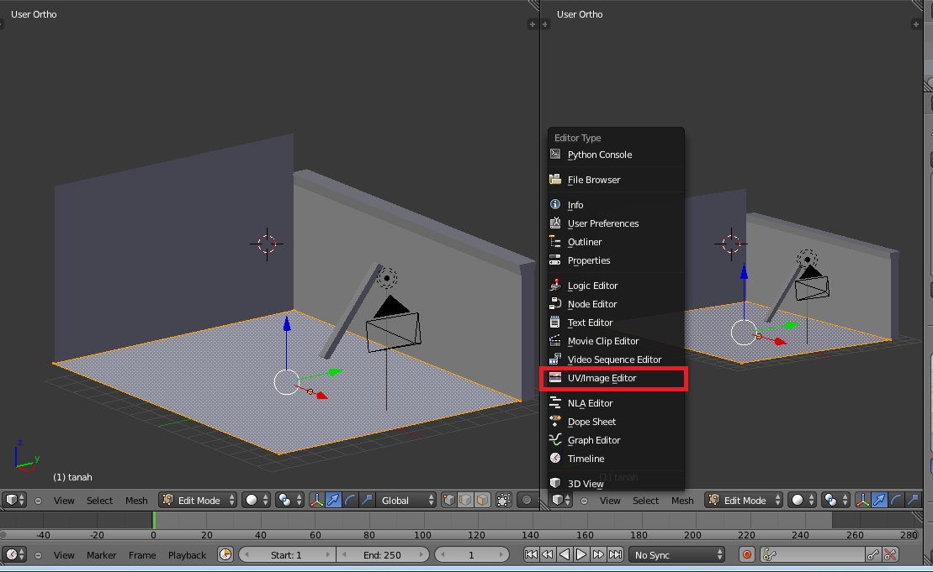Expand properties plus at right viewport corner

tap(915, 24)
